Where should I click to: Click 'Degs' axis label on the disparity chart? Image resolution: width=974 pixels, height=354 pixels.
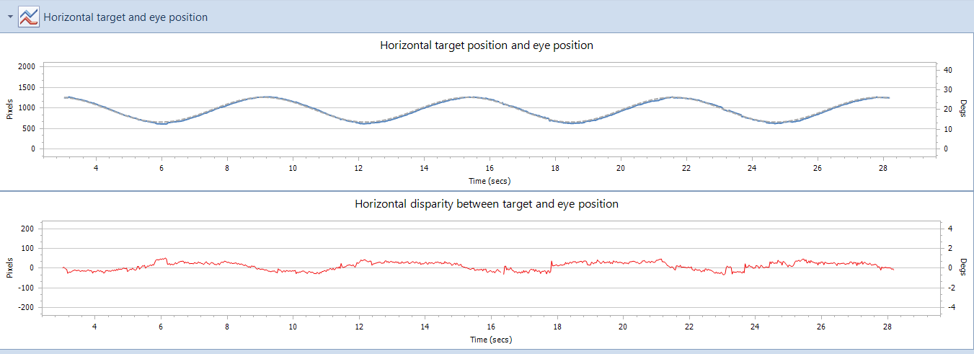(x=963, y=267)
